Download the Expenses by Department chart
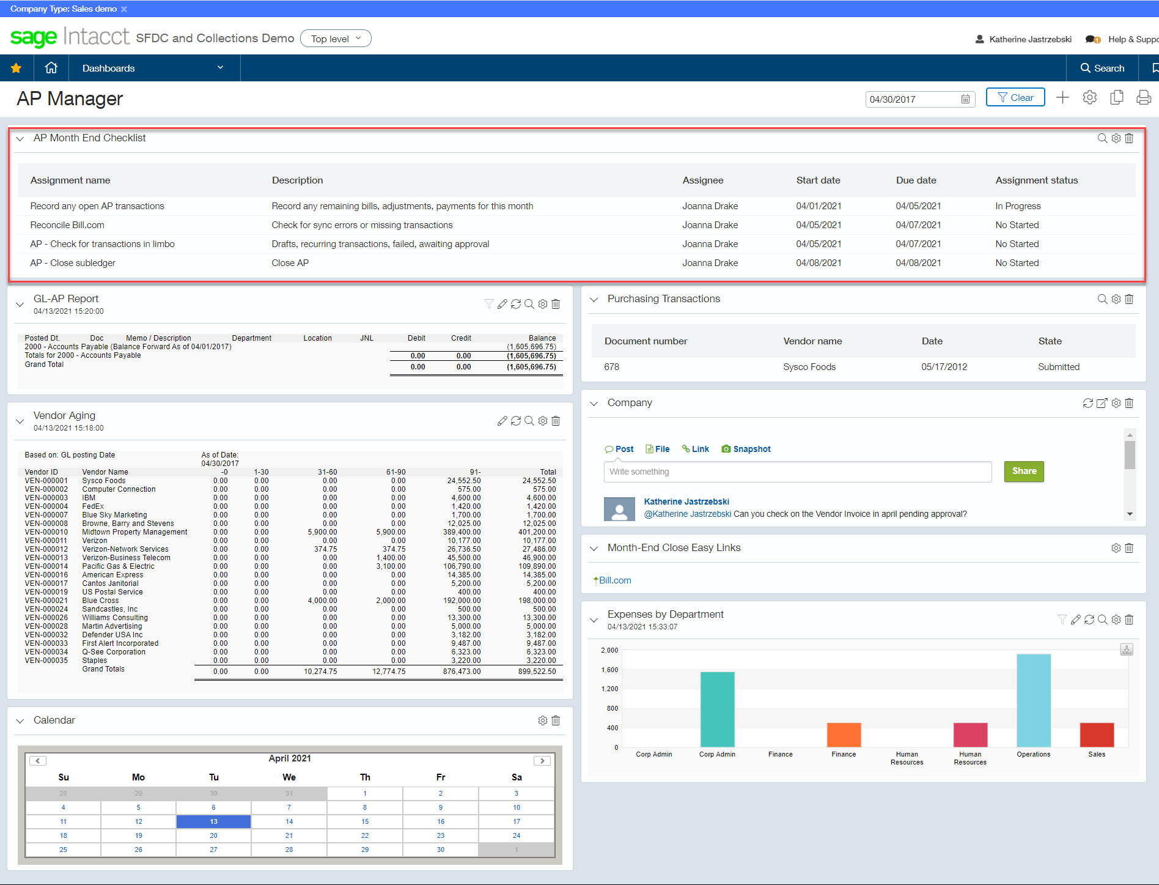This screenshot has height=885, width=1159. (1127, 650)
